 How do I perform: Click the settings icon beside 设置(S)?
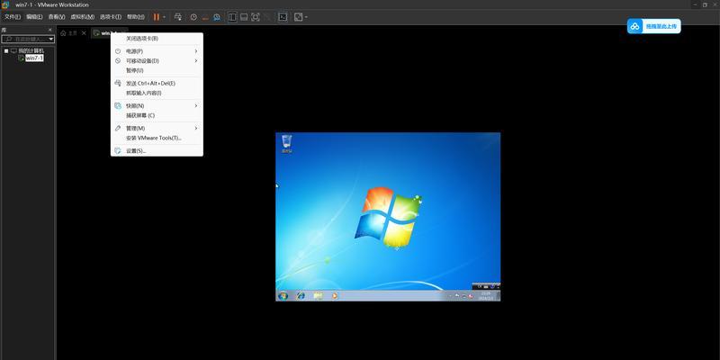click(118, 150)
